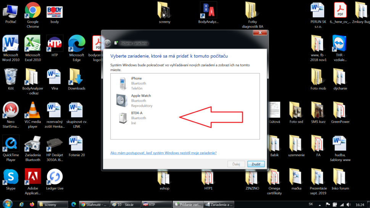Open www, fb - 2018 nov1 folder
This screenshot has width=370, height=208.
click(318, 48)
